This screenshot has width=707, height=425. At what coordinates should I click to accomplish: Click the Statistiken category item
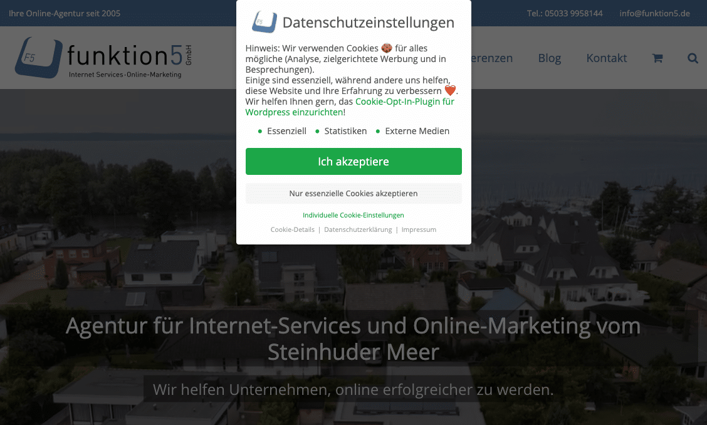click(341, 131)
